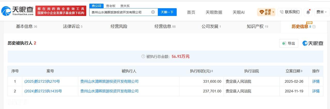
Task: Click the date 2024-11-19
Action: coord(294,91)
